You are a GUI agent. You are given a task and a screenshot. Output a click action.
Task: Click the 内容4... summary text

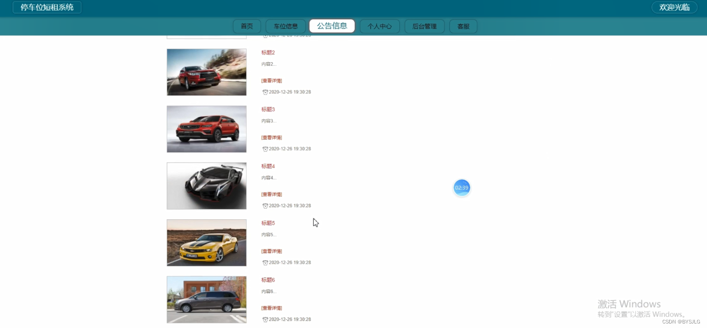click(269, 178)
